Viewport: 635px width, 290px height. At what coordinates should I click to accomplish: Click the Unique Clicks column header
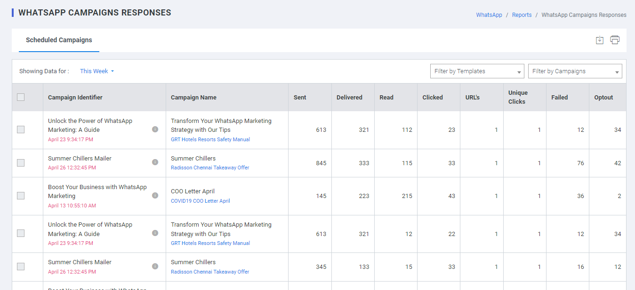[518, 97]
